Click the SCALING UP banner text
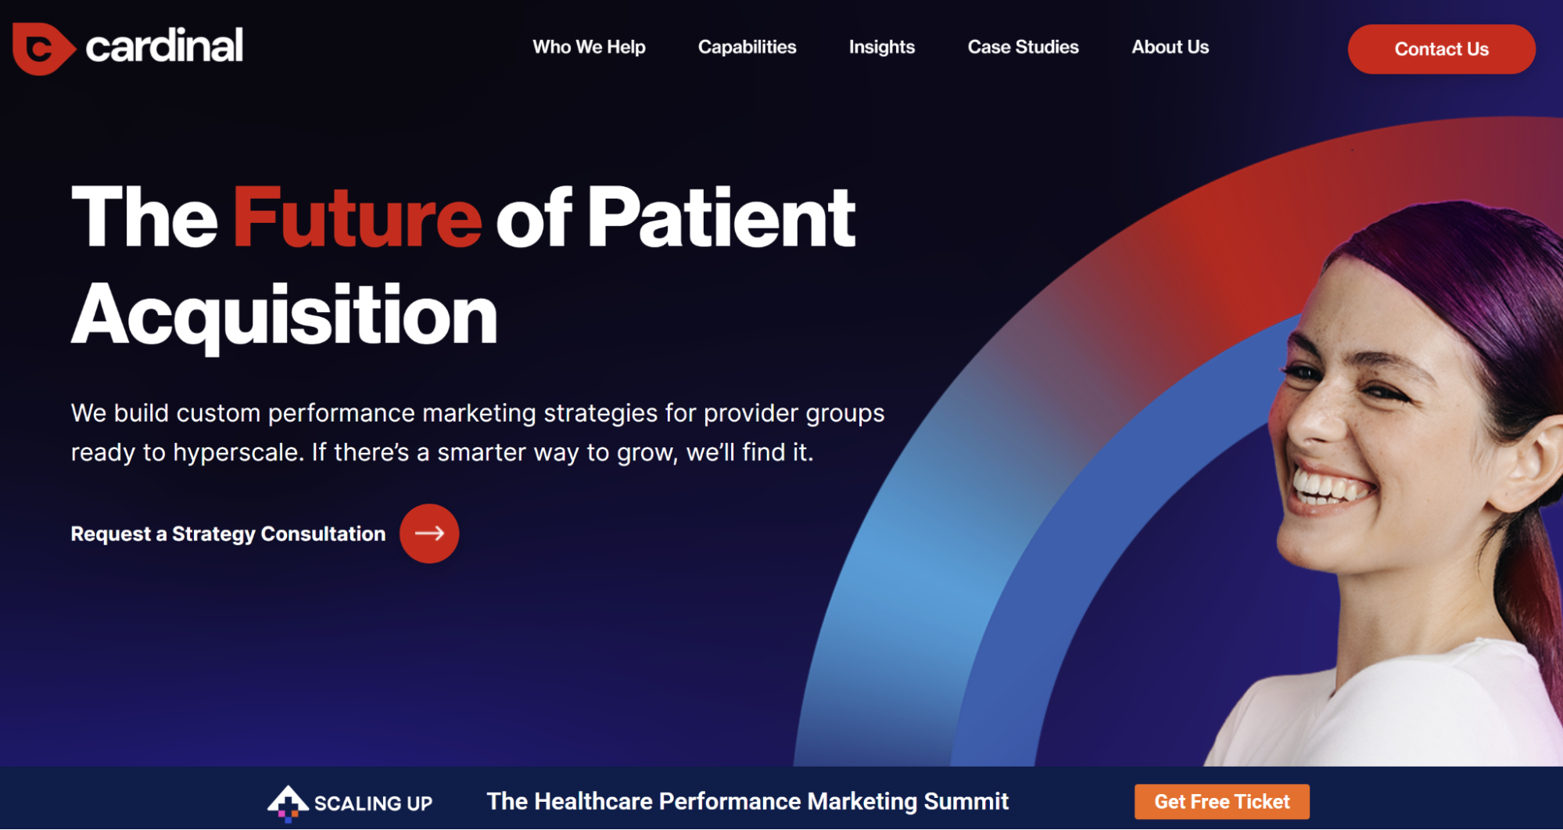Image resolution: width=1563 pixels, height=830 pixels. 373,803
